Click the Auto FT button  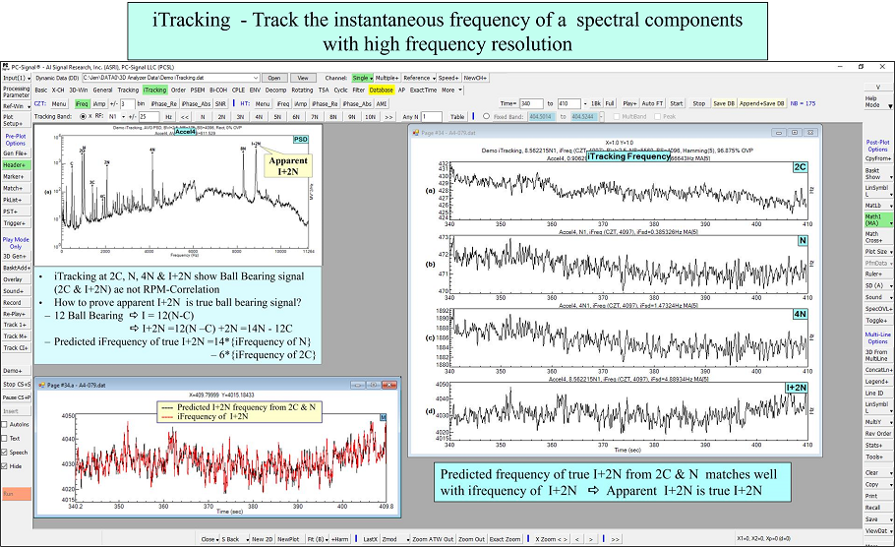point(653,102)
